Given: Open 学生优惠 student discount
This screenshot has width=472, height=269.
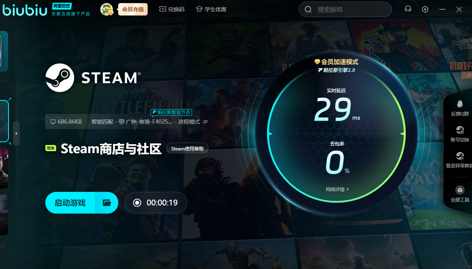Looking at the screenshot, I should pos(211,9).
